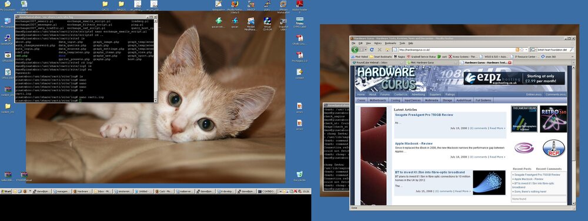588x221 pixels.
Task: Launch the putty desktop shortcut
Action: coord(267,6)
